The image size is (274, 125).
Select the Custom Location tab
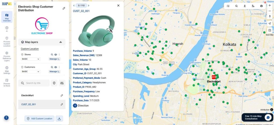30,49
